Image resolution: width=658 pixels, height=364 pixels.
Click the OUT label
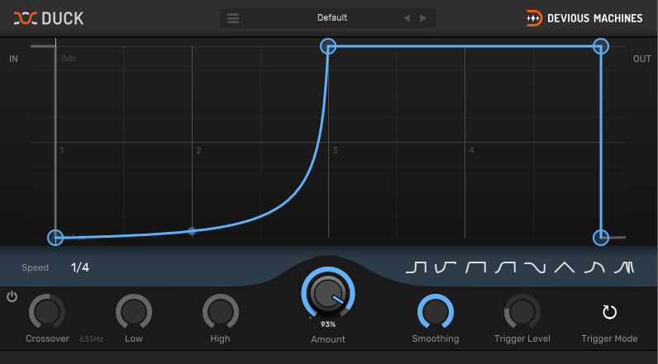click(x=642, y=59)
